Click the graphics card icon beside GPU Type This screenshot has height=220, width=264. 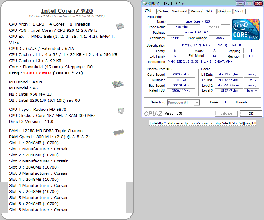coord(121,111)
